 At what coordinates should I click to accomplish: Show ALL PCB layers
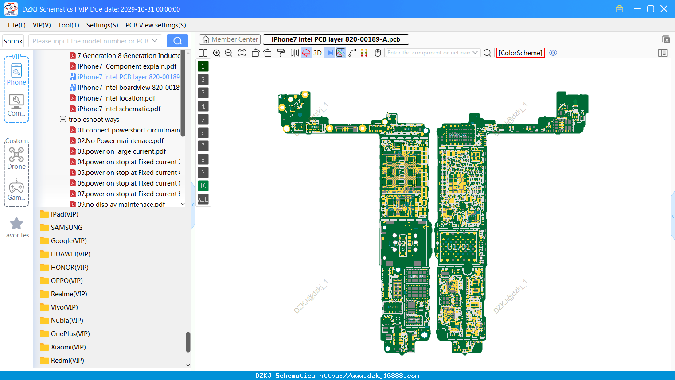(x=203, y=199)
